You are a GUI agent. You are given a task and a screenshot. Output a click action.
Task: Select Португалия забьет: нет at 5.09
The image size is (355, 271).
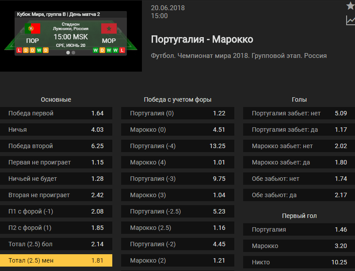[299, 113]
